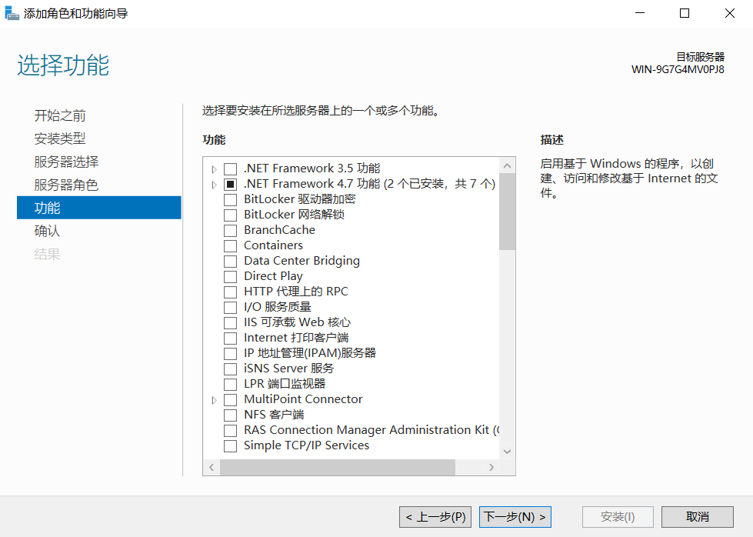
Task: Click the 上一步(P) button
Action: tap(435, 517)
